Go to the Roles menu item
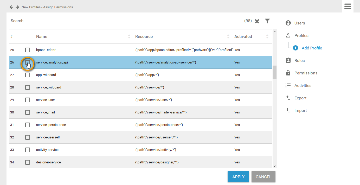The width and height of the screenshot is (360, 185). tap(299, 61)
